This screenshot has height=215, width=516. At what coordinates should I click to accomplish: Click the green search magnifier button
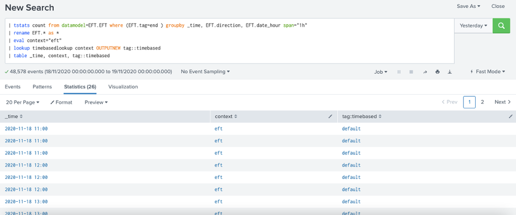pyautogui.click(x=501, y=25)
